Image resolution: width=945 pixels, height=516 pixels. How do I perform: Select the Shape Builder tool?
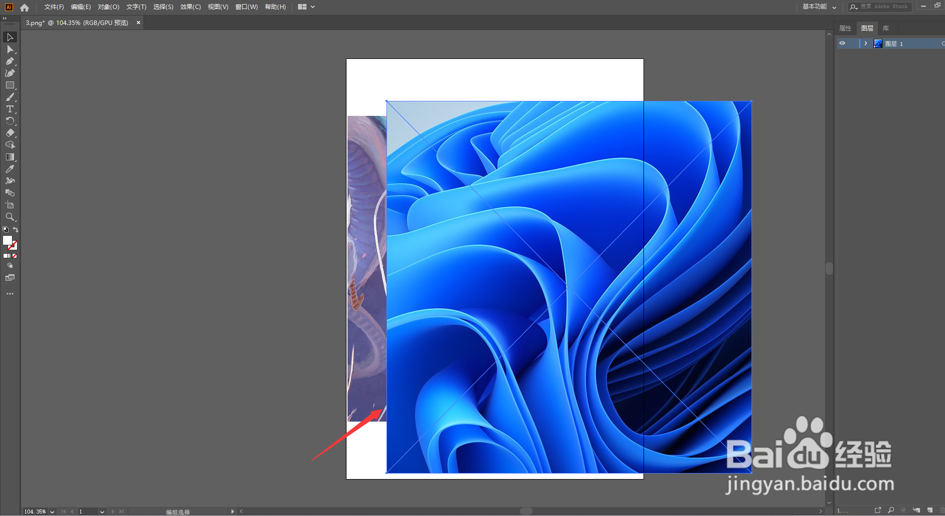coord(9,145)
